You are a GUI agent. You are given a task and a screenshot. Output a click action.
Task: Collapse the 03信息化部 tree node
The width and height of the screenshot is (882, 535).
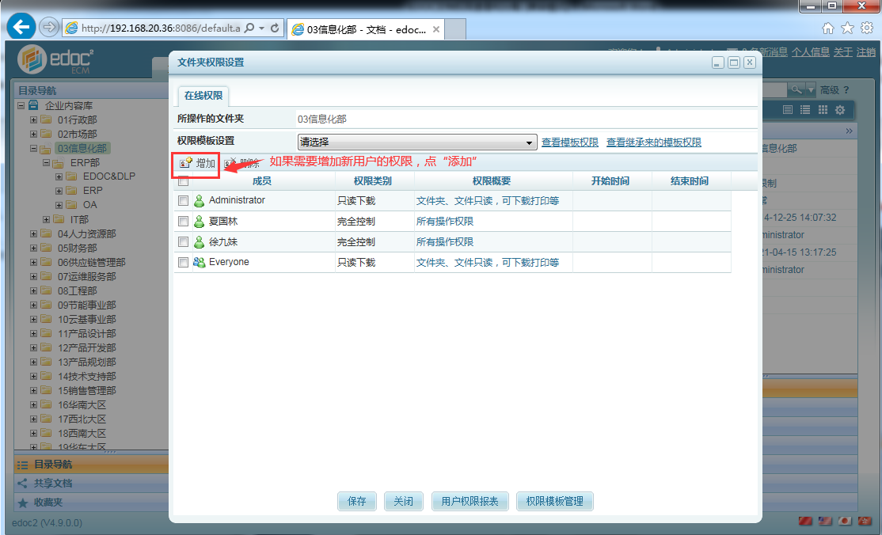33,149
